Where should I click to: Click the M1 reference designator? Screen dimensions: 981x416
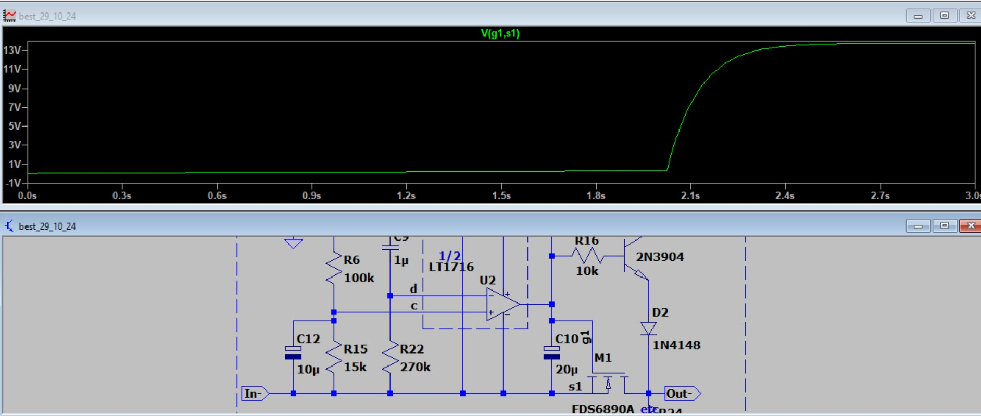[603, 358]
